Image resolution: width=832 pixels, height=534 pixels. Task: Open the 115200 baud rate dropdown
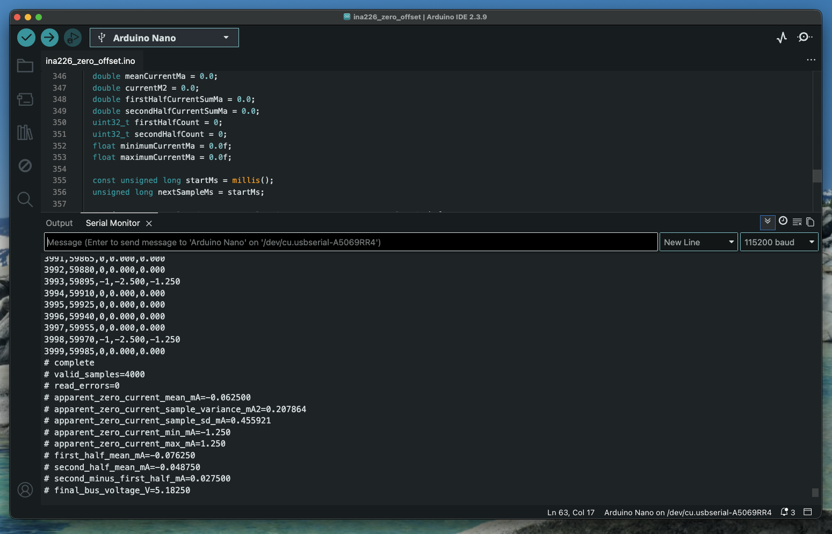point(779,242)
